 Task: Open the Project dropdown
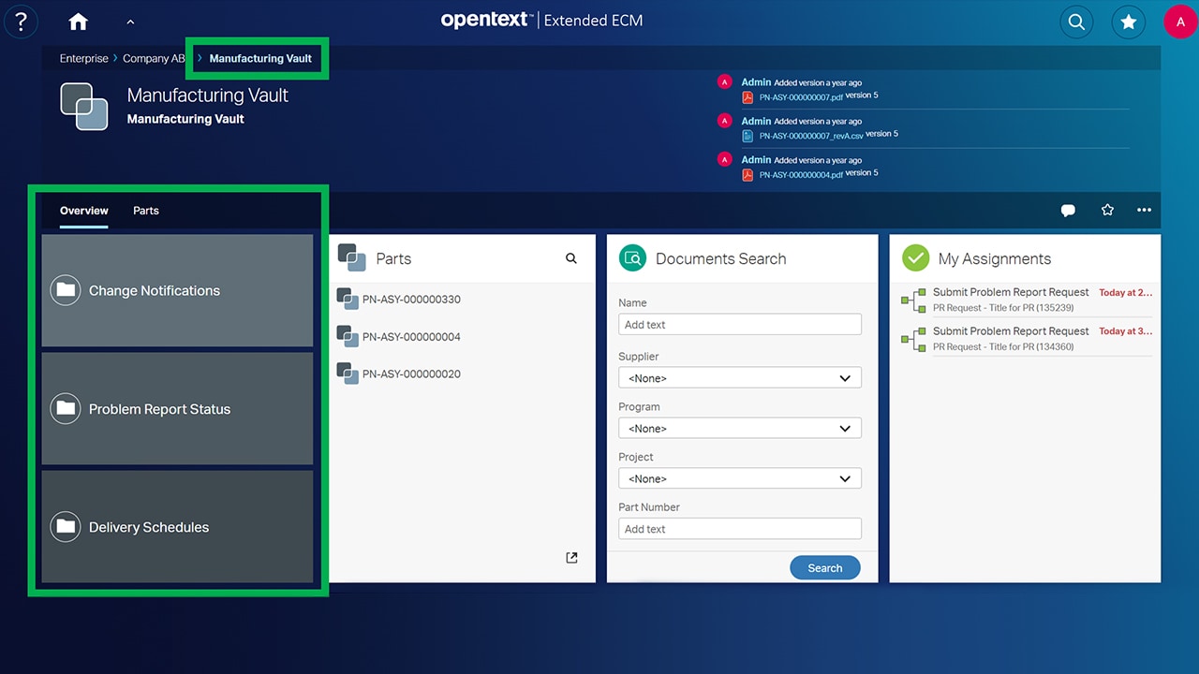[x=740, y=478]
